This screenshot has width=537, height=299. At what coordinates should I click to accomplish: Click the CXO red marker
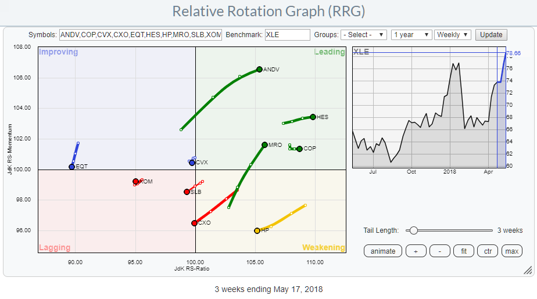coord(195,223)
